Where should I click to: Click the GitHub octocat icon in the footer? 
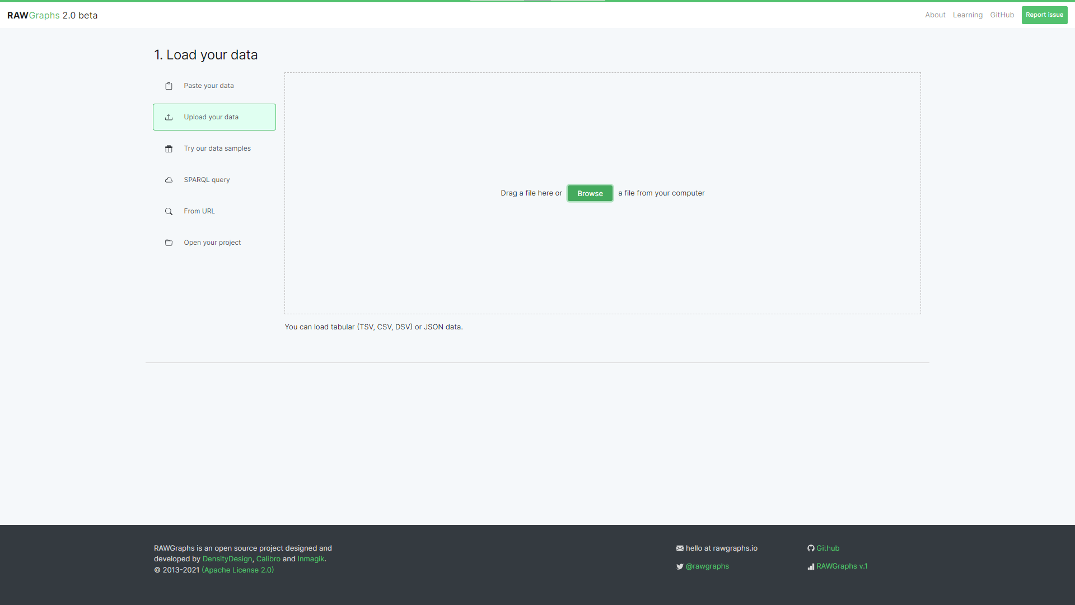tap(811, 548)
